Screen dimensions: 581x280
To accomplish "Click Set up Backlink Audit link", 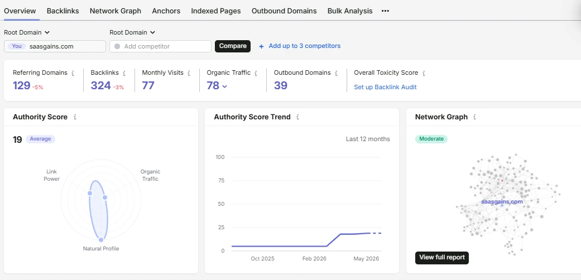I will click(385, 87).
